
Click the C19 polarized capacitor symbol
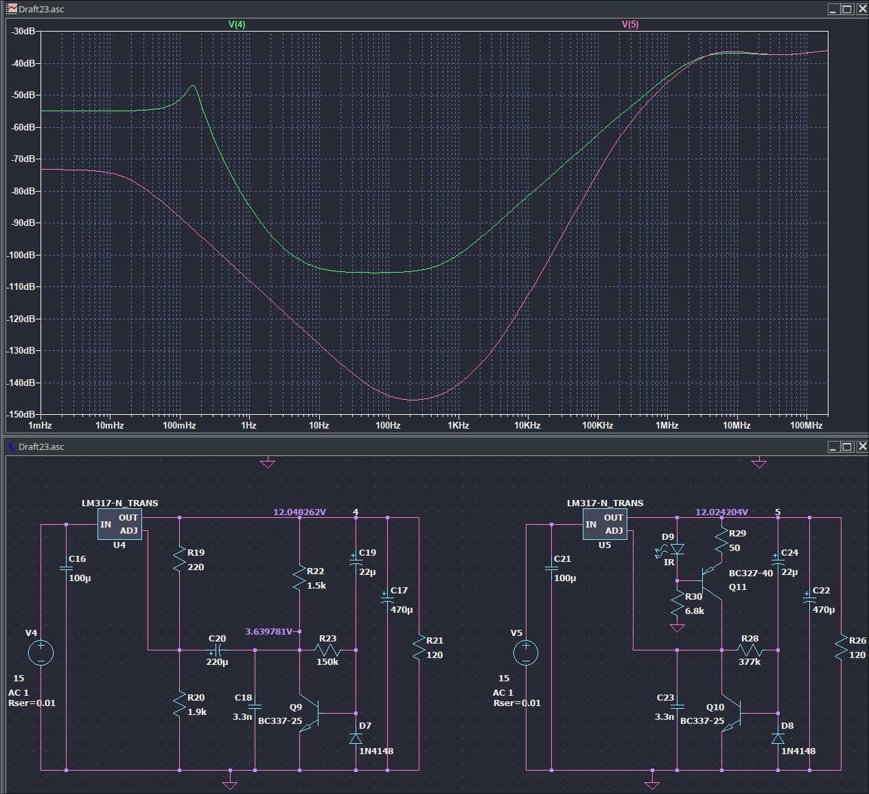356,560
